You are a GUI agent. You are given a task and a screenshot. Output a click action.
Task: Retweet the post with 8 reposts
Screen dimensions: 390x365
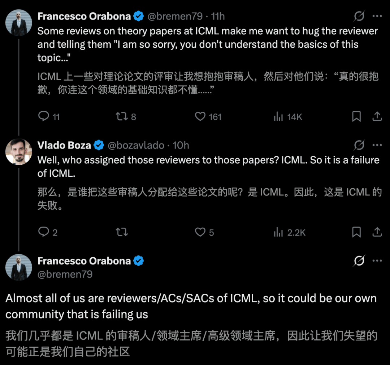[121, 116]
